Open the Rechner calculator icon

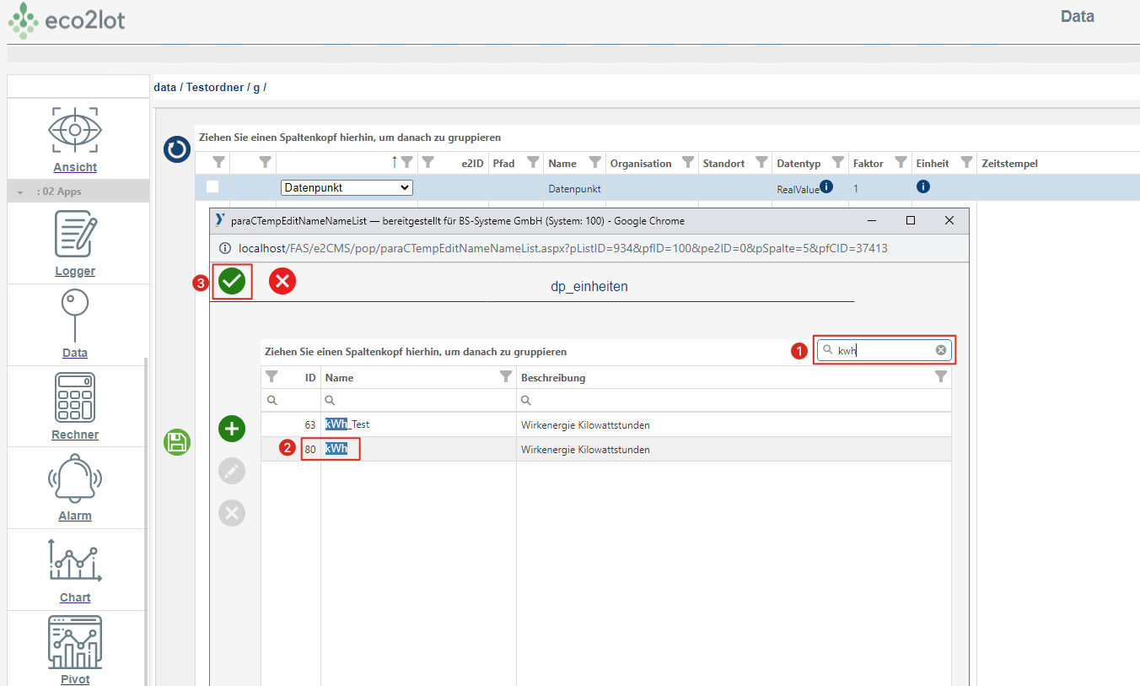point(75,397)
